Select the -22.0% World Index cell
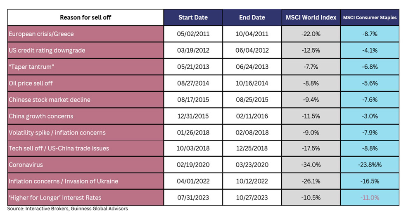The image size is (413, 216). point(311,34)
